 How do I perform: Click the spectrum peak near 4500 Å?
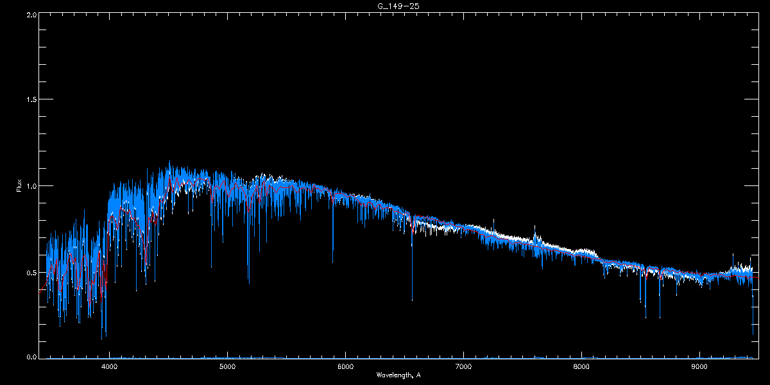click(169, 162)
